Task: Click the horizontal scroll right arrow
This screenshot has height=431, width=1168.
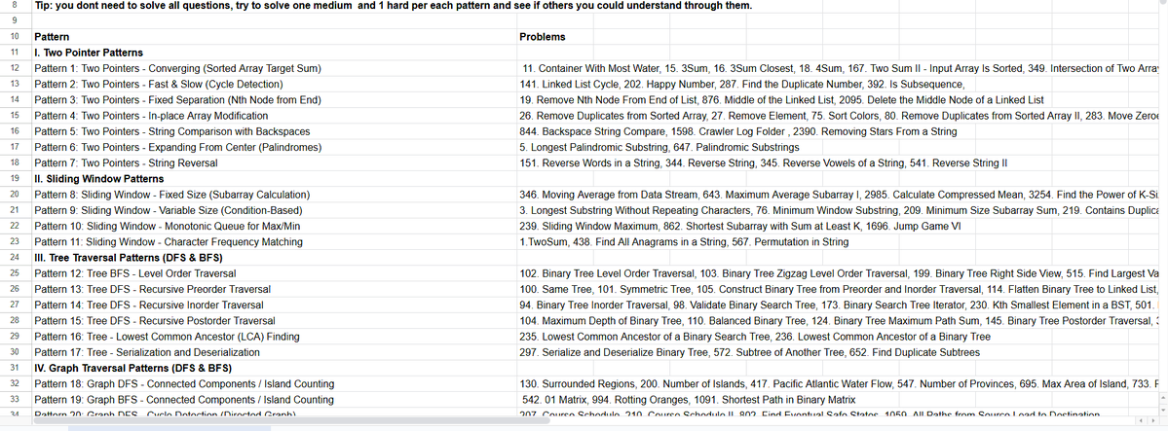Action: click(1155, 421)
